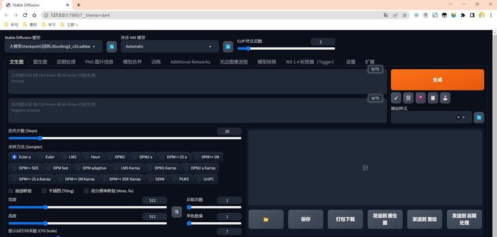
Task: Expand the browser tab search chevron
Action: [450, 4]
